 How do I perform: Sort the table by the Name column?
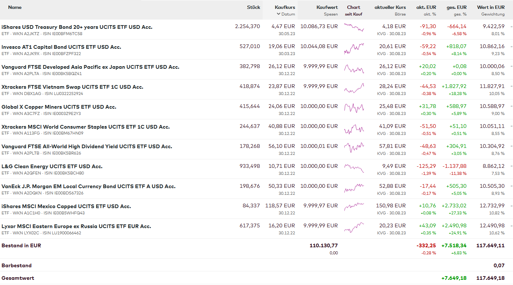pos(15,7)
